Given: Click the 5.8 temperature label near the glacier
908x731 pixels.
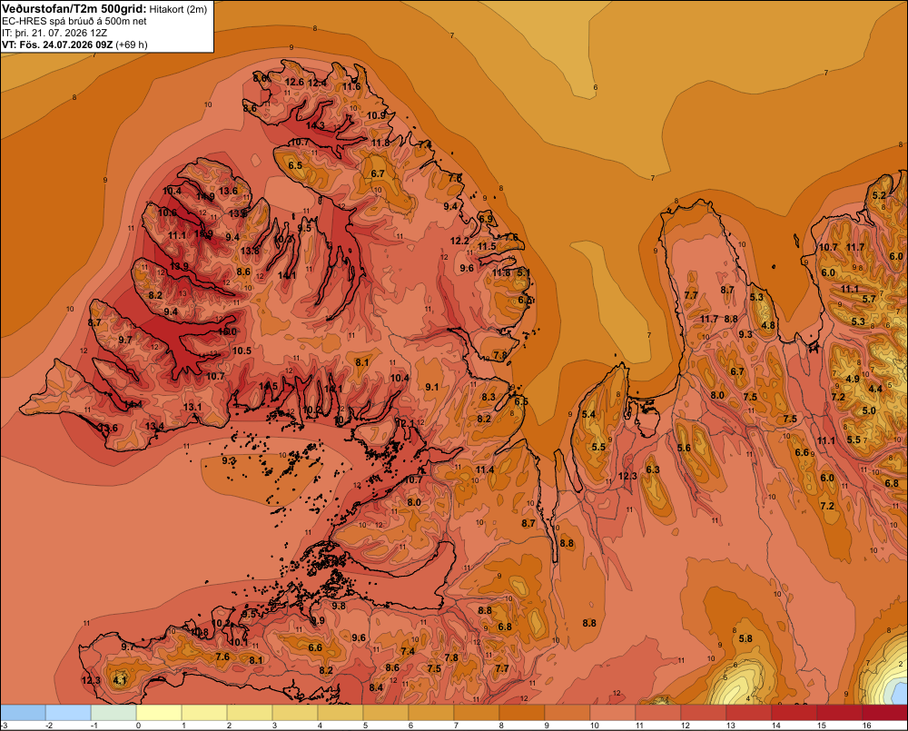Looking at the screenshot, I should [745, 638].
